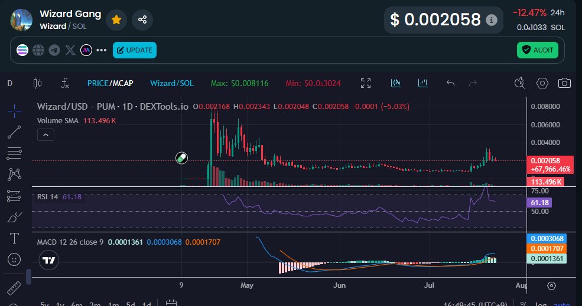Open chart settings hexagon icon in toolbar

click(542, 83)
